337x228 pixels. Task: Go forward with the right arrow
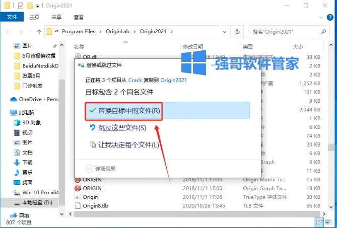point(21,32)
